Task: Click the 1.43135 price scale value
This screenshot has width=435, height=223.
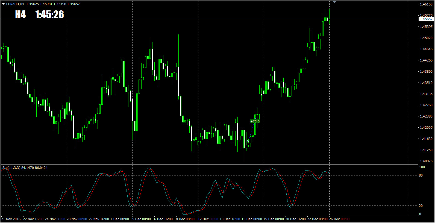Action: [426, 94]
